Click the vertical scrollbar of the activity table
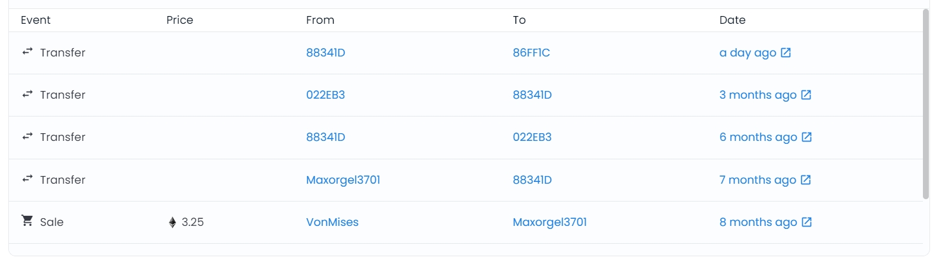This screenshot has height=261, width=936. coord(925,104)
